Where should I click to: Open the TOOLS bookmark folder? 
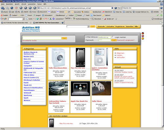point(33,12)
